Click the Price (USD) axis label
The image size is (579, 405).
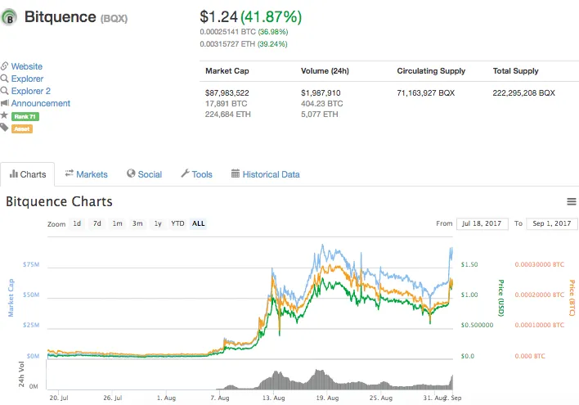coord(501,298)
